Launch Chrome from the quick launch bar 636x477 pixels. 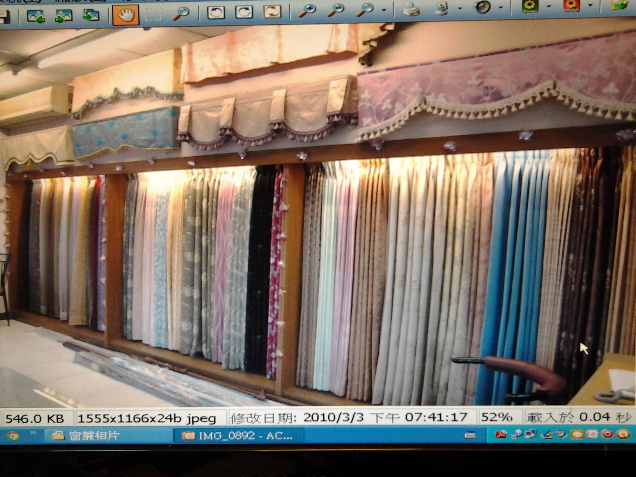coord(12,436)
